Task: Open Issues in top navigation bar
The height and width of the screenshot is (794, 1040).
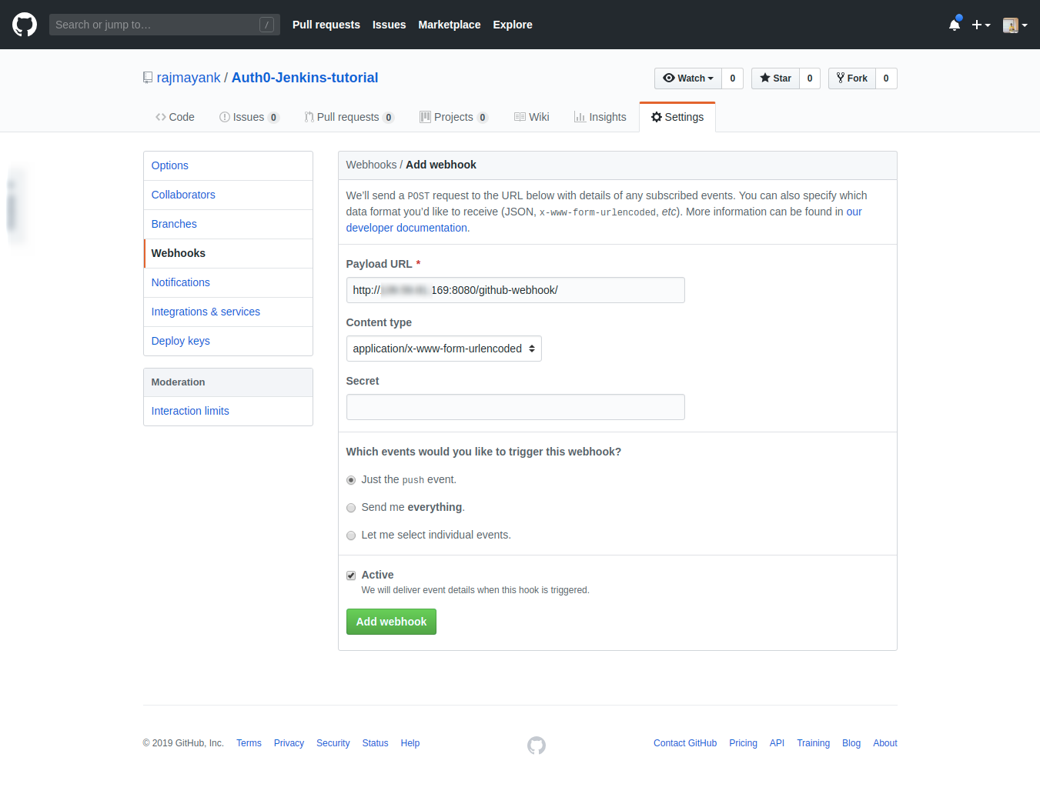Action: [x=389, y=25]
